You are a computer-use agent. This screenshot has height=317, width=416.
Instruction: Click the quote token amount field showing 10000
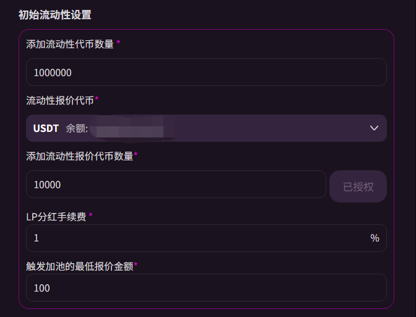pos(176,185)
